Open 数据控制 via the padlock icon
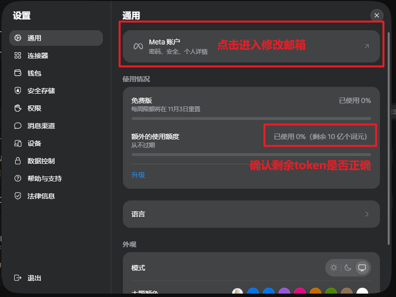Image resolution: width=396 pixels, height=297 pixels. point(18,161)
